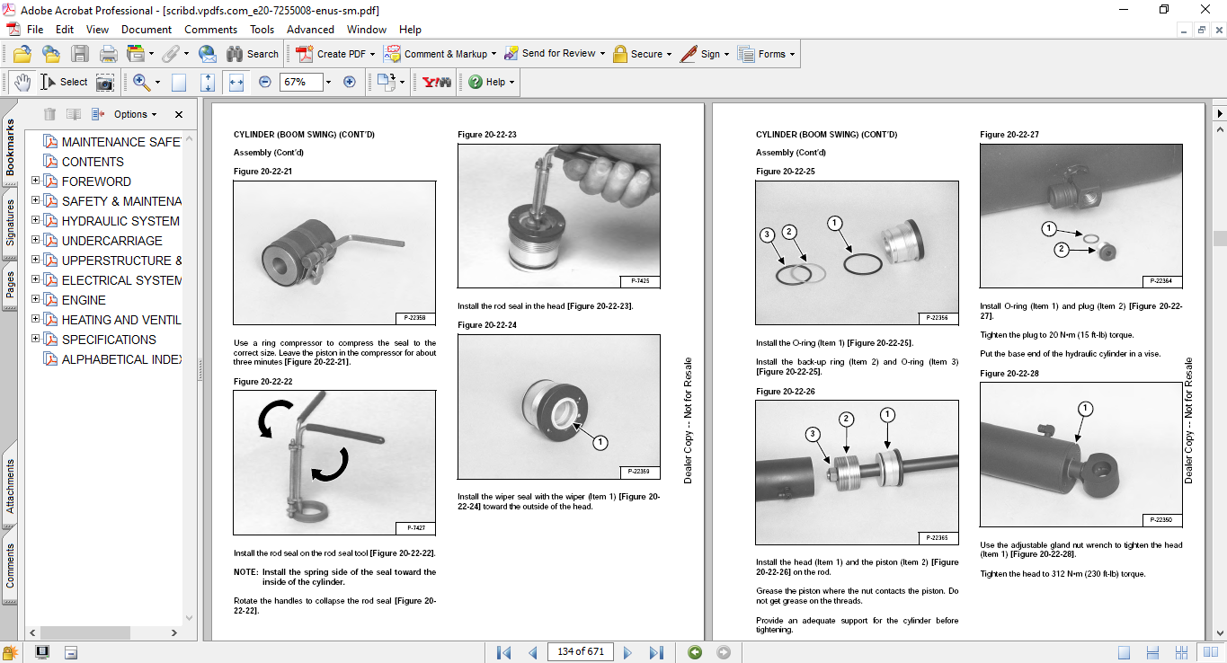Click the page number input field
1227x663 pixels.
pos(580,651)
